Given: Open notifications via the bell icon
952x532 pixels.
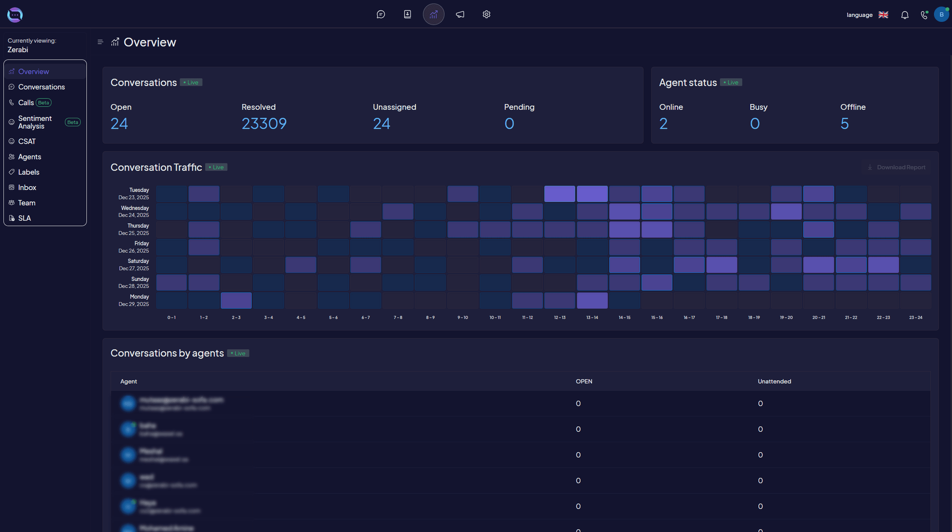Looking at the screenshot, I should tap(904, 15).
